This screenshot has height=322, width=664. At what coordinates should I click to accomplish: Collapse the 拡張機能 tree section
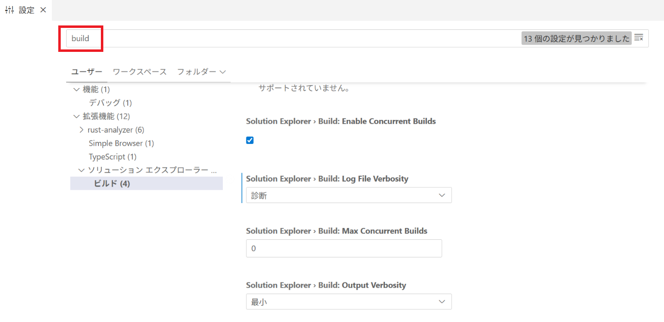click(x=76, y=116)
